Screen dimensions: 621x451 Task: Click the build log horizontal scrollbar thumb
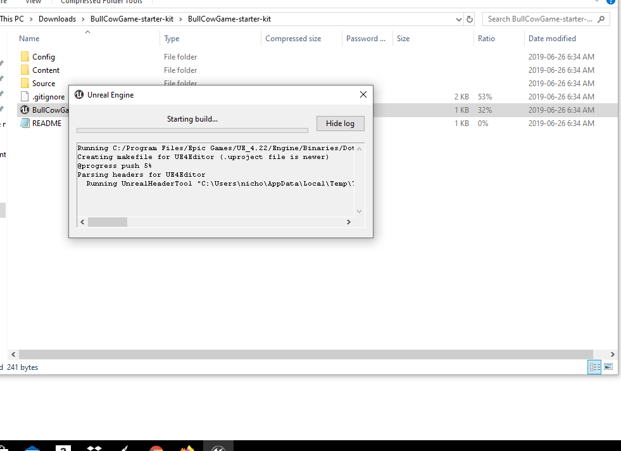[108, 222]
